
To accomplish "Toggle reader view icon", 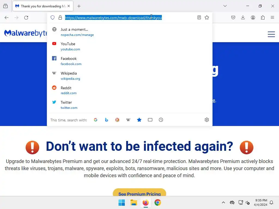I will (x=199, y=17).
